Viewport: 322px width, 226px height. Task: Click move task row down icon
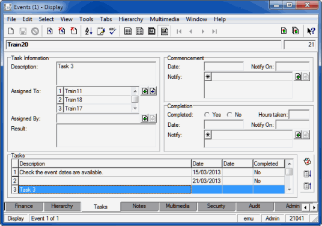[308, 174]
